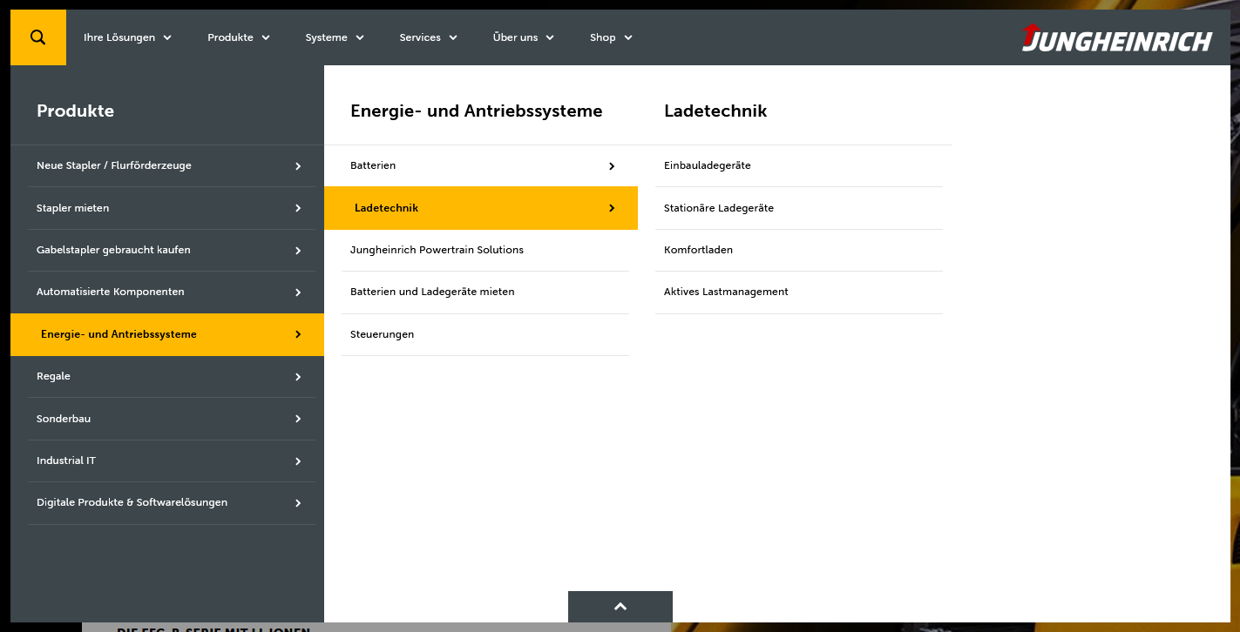1240x632 pixels.
Task: Click the Energie- und Antriebssysteme column heading
Action: (x=477, y=111)
